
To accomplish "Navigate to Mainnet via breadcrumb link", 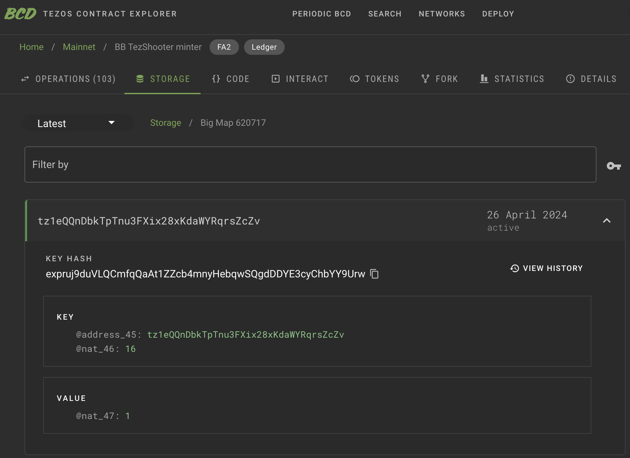I will click(x=79, y=47).
